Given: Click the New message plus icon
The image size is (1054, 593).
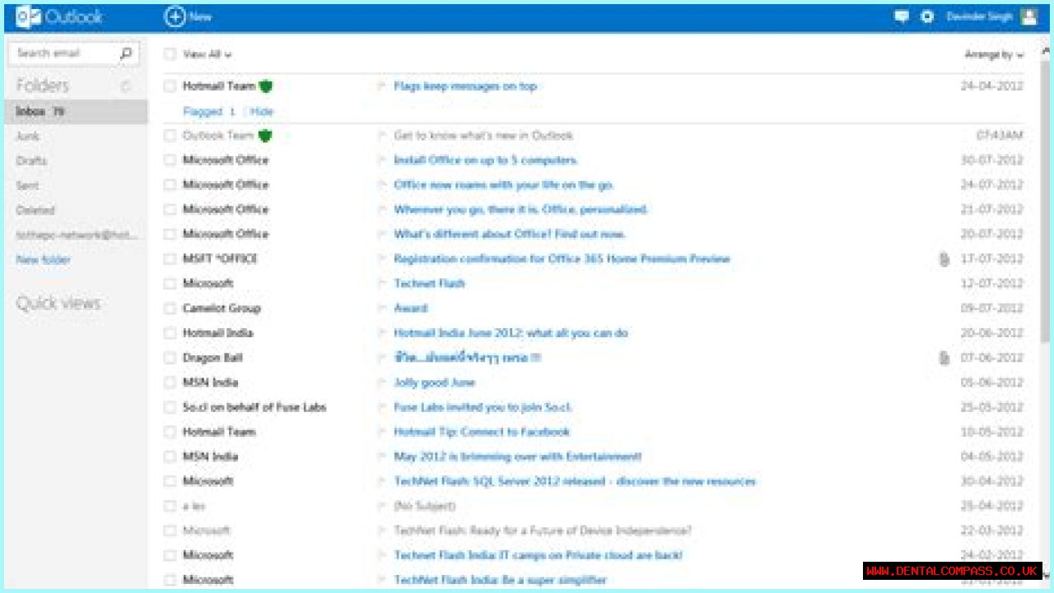Looking at the screenshot, I should coord(175,16).
